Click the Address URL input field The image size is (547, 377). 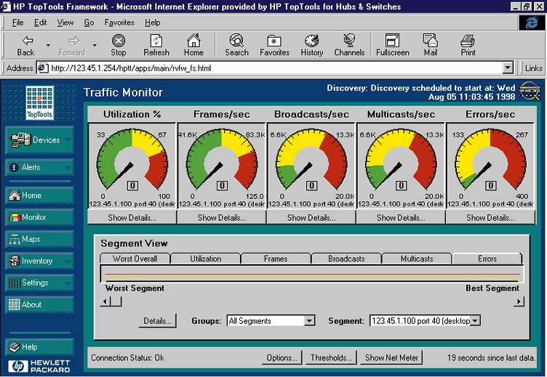point(276,68)
